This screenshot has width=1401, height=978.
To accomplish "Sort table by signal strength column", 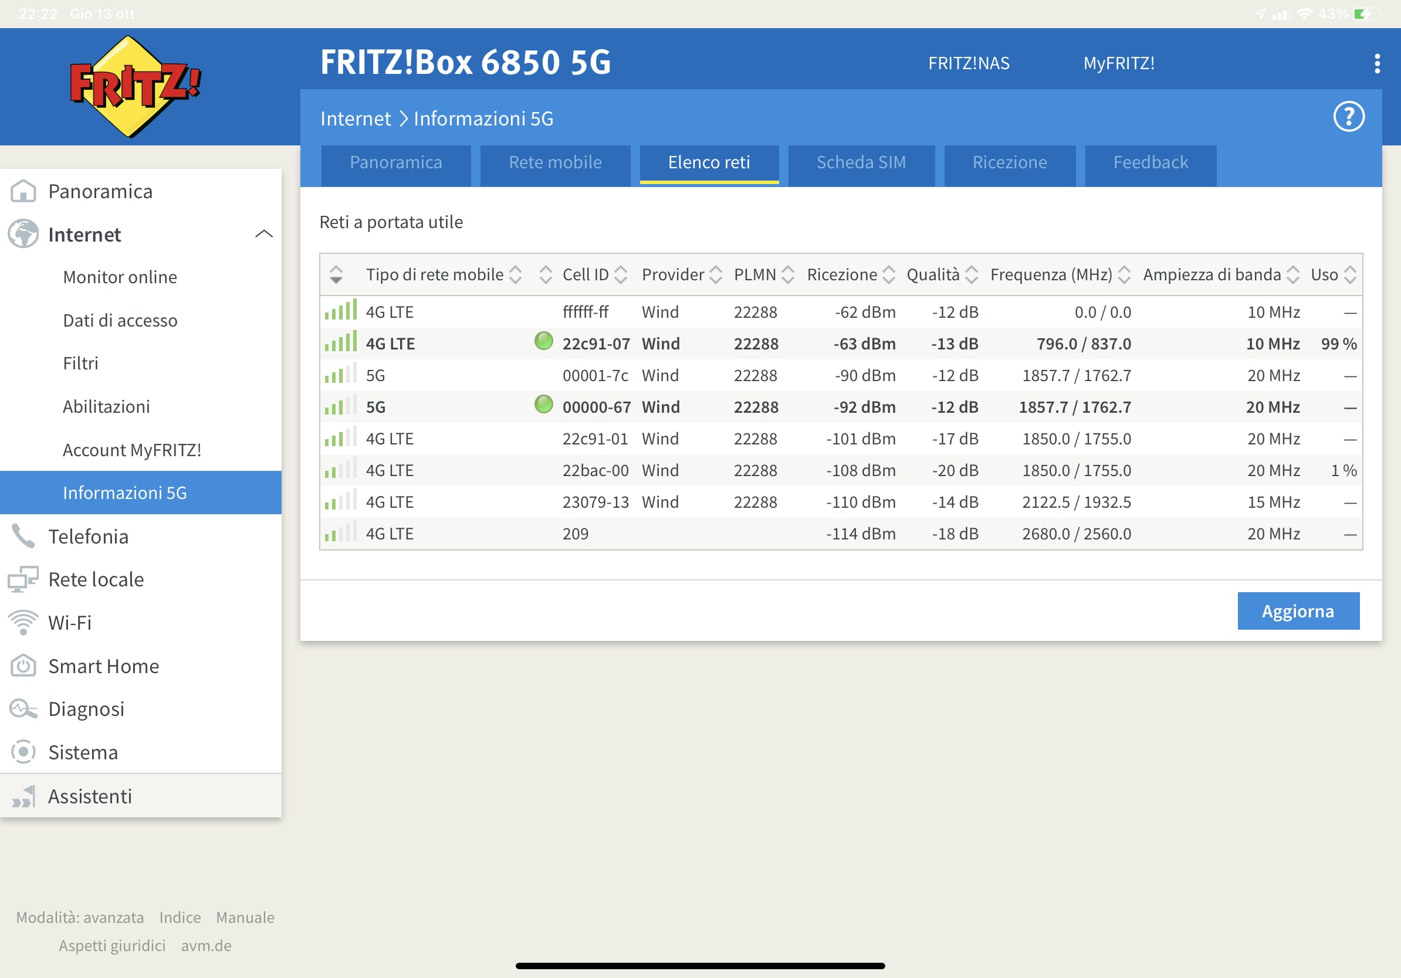I will [x=336, y=274].
